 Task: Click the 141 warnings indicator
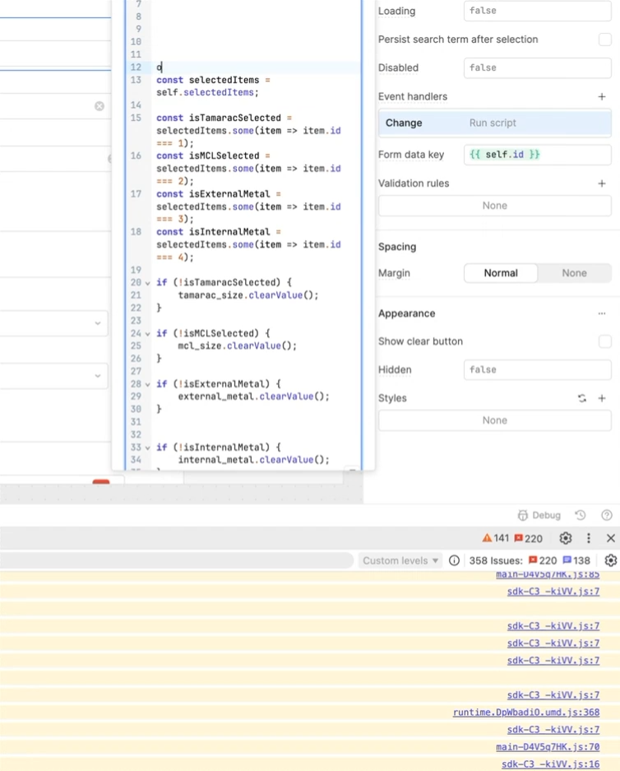[x=496, y=538]
